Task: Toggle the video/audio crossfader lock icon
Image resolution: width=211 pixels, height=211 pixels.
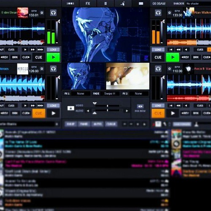Action: point(71,108)
